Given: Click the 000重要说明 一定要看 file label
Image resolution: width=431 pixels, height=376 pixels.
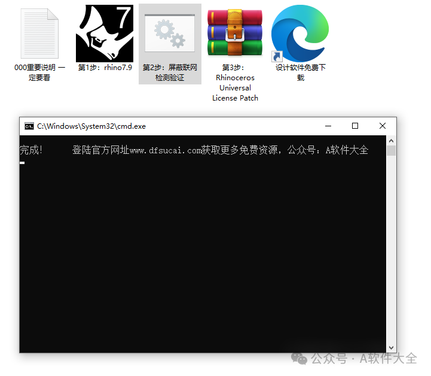Looking at the screenshot, I should 39,72.
